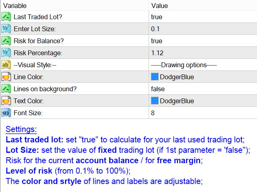The height and width of the screenshot is (192, 257).
Task: Click the Visual Style string 'ab' icon
Action: point(6,65)
